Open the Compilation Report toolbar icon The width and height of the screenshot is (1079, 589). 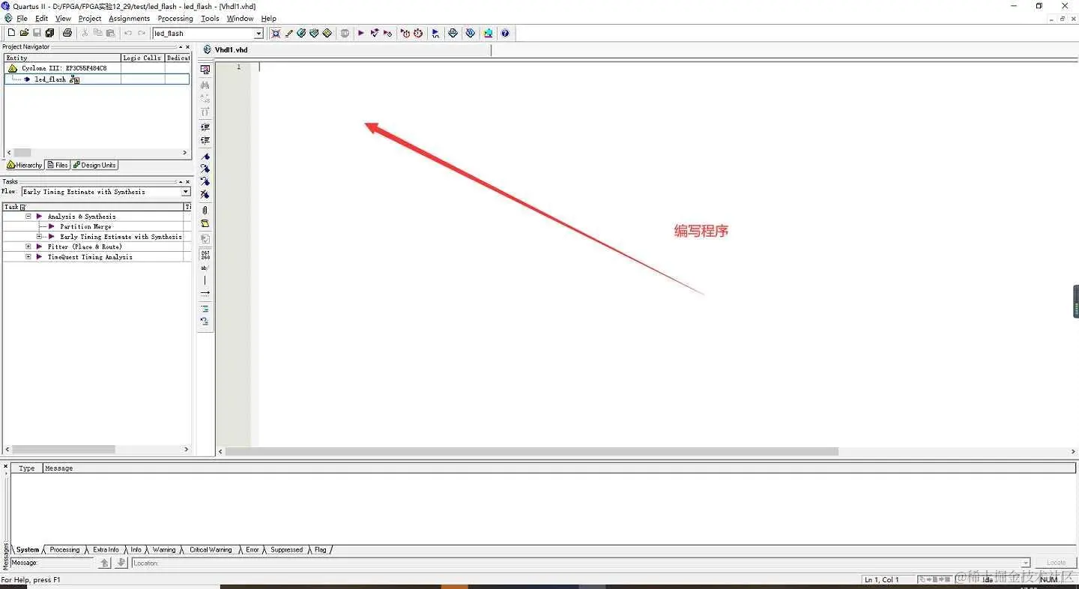(x=453, y=33)
